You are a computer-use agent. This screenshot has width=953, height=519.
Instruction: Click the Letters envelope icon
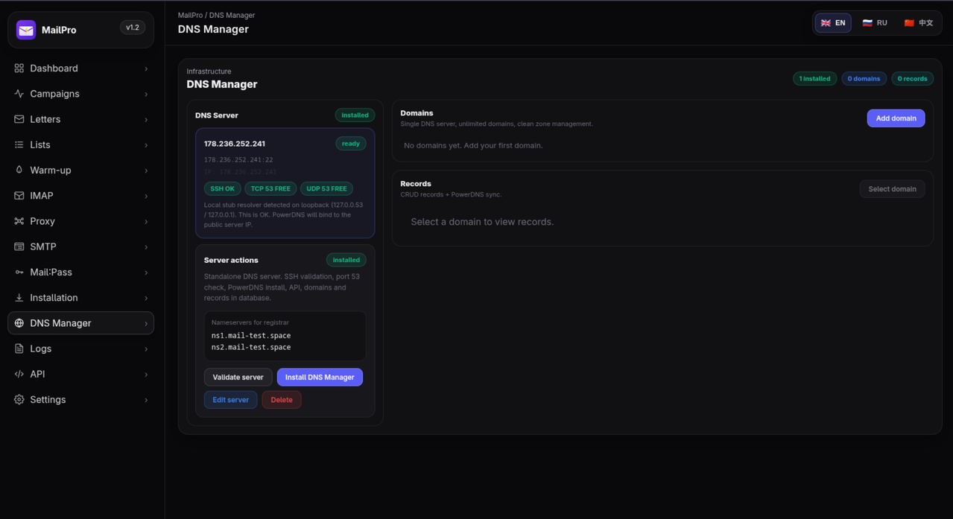pyautogui.click(x=19, y=119)
